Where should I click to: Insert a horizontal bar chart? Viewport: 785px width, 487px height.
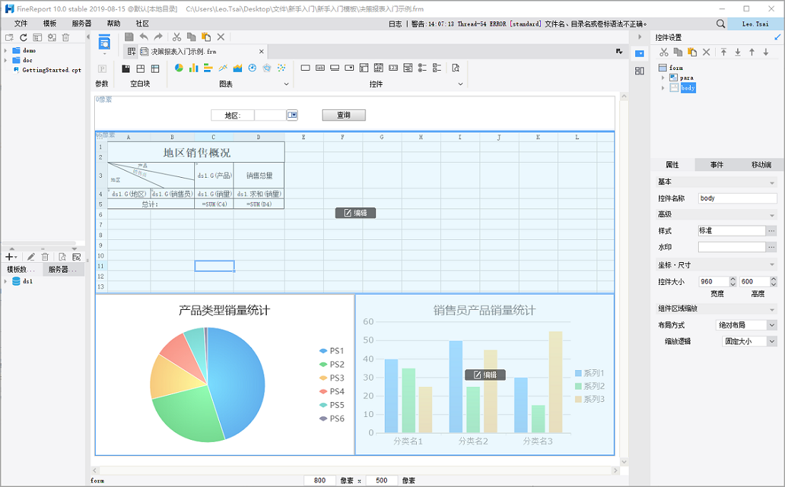208,68
